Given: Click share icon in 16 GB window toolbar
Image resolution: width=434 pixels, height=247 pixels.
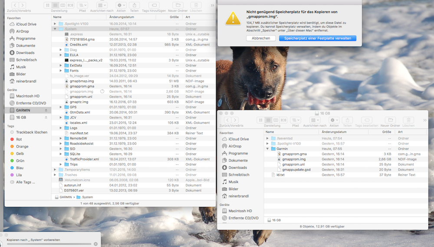Looking at the screenshot, I should pos(347,120).
